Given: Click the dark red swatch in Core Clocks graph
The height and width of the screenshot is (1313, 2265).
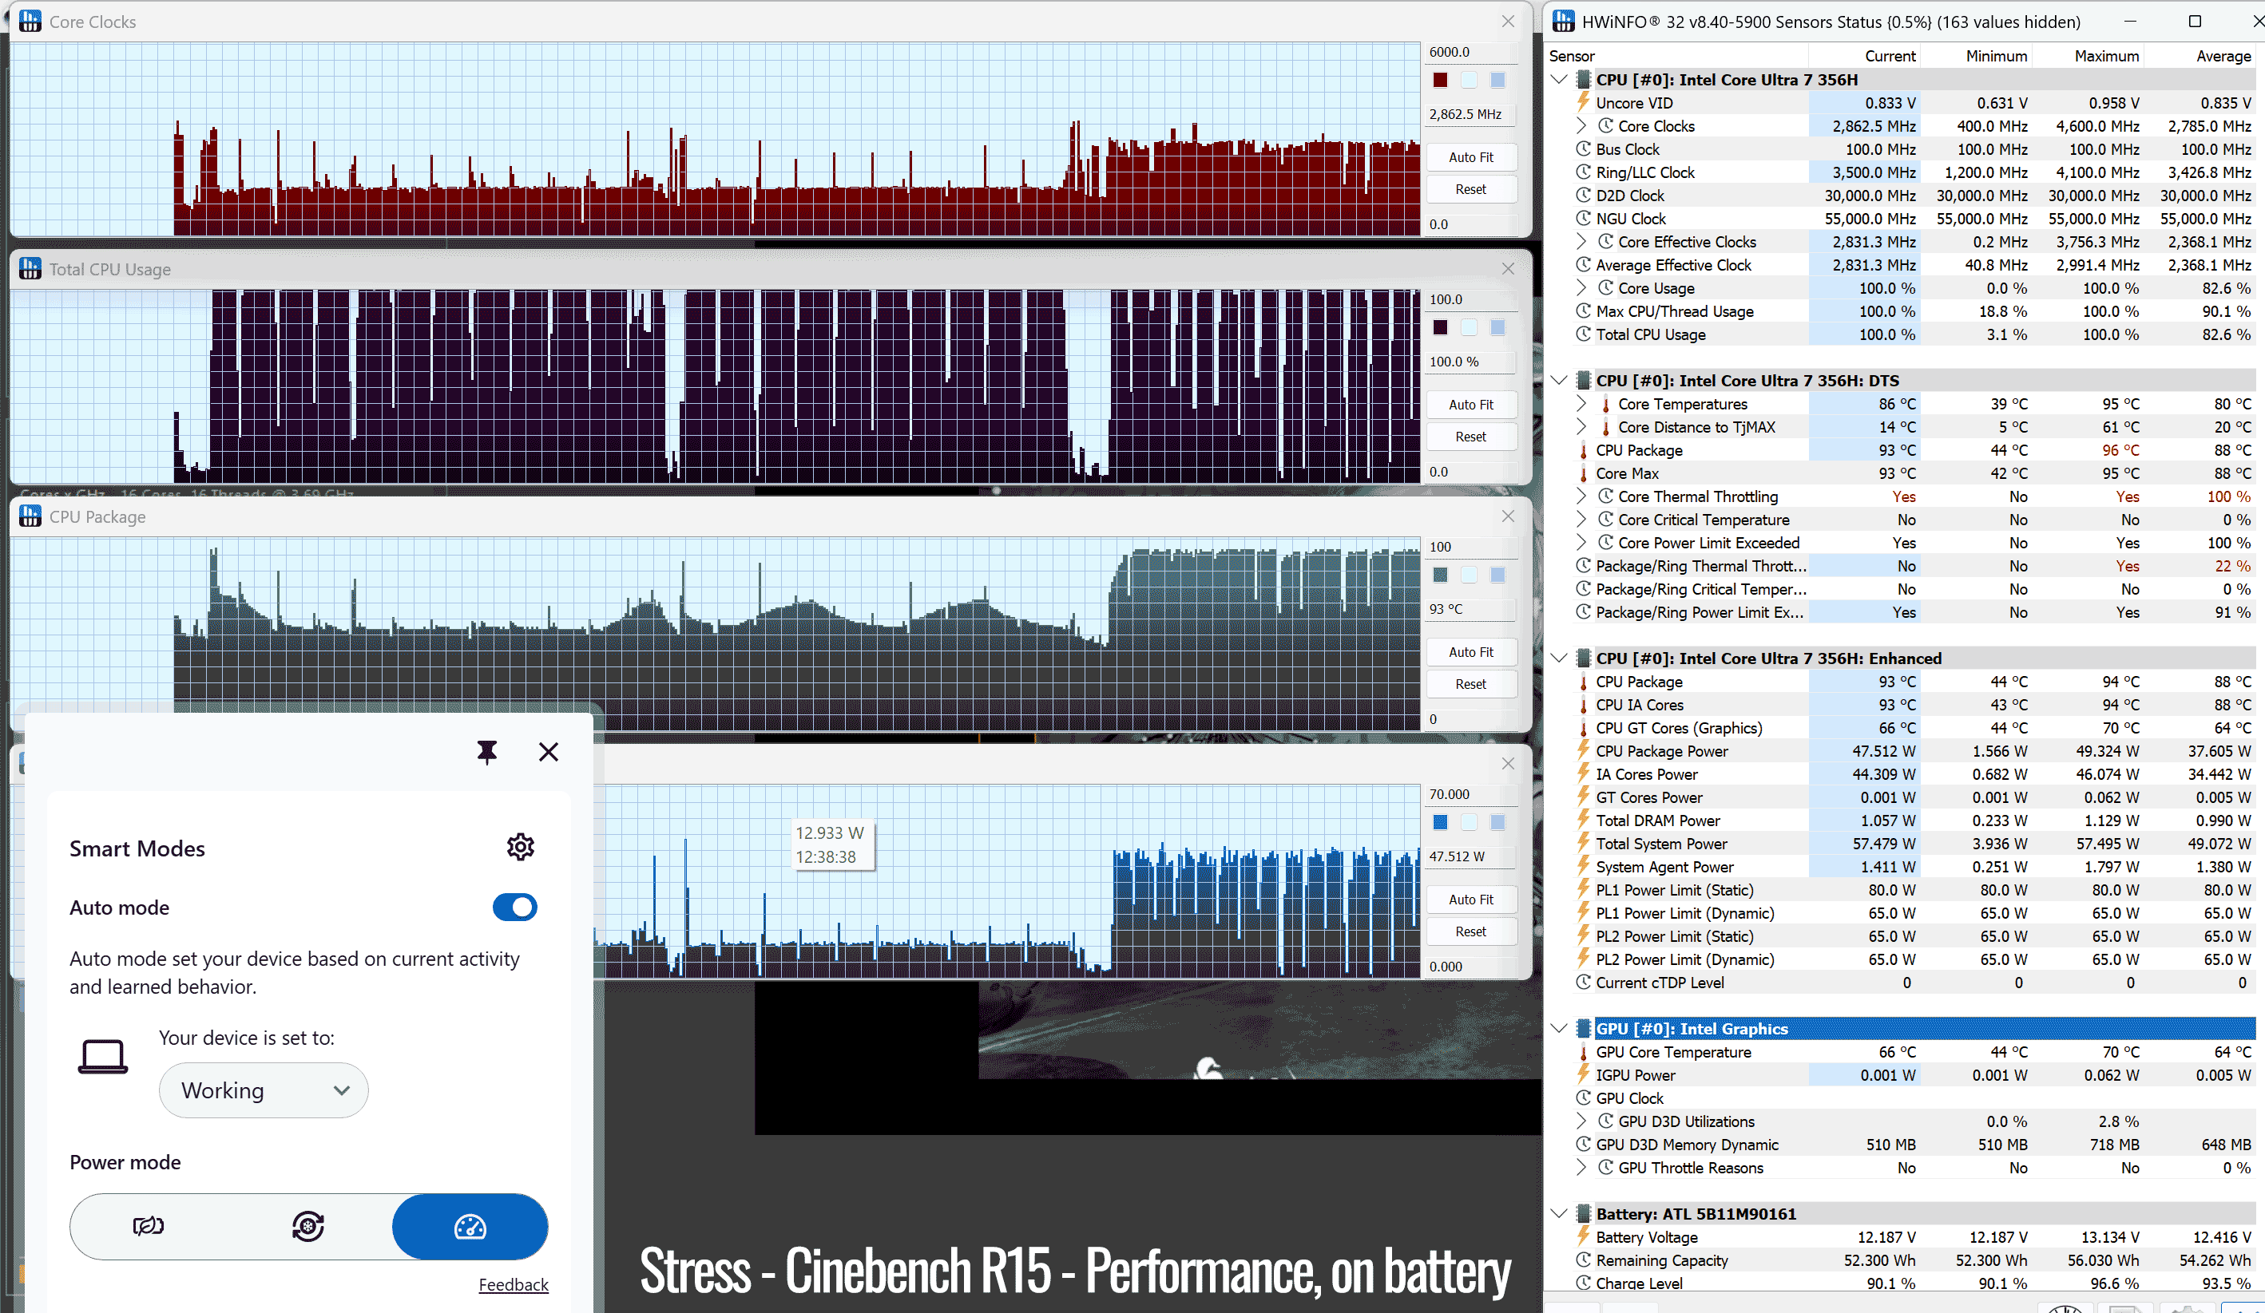Looking at the screenshot, I should (1441, 80).
